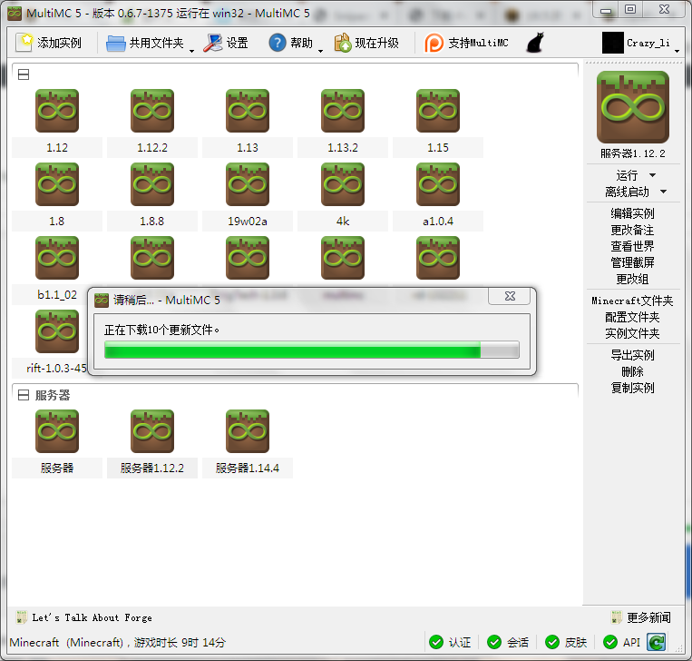The width and height of the screenshot is (692, 661).
Task: Open the shared folders (共用文件夹) button
Action: click(145, 43)
